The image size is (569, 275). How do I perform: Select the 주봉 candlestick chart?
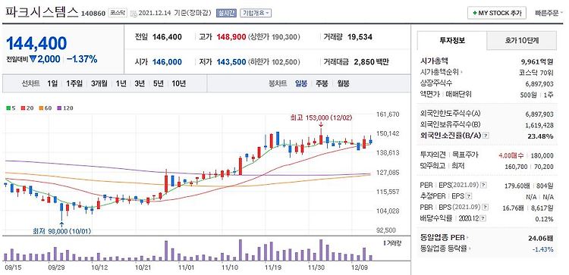tap(322, 83)
